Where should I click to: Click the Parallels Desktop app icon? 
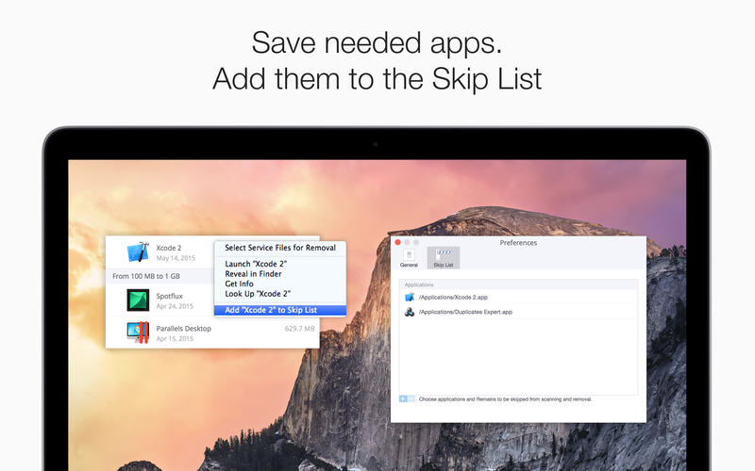point(138,333)
